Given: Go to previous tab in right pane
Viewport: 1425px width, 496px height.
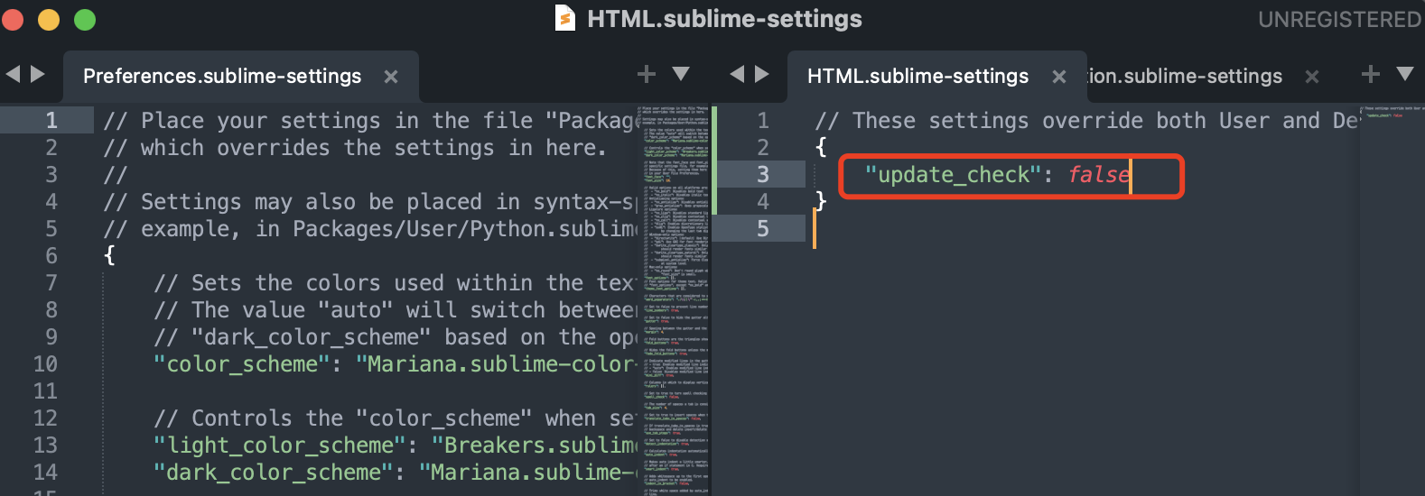Looking at the screenshot, I should point(737,74).
